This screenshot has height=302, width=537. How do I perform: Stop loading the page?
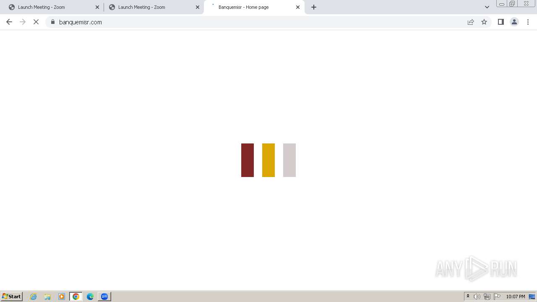[x=36, y=22]
